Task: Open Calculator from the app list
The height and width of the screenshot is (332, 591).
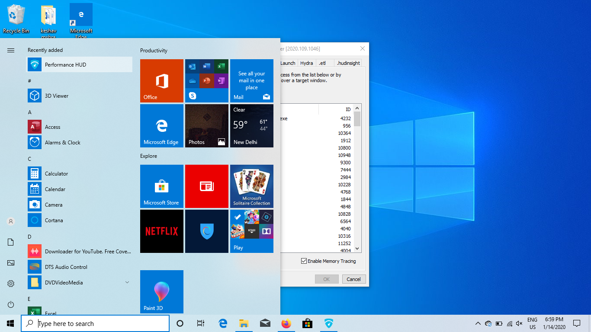Action: [57, 174]
